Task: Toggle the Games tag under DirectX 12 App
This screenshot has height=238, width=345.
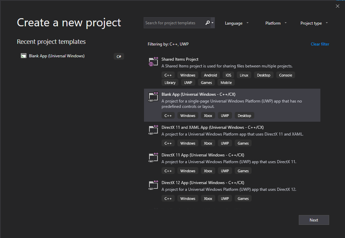Action: pos(243,198)
